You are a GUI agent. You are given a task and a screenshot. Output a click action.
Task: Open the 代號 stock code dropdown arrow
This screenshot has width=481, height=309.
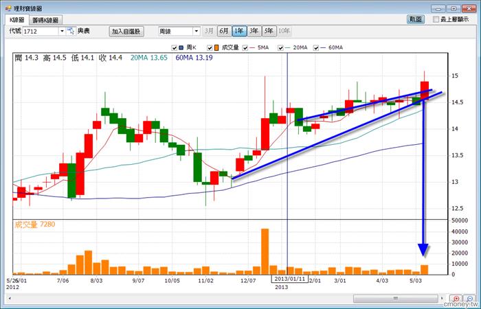(x=61, y=32)
